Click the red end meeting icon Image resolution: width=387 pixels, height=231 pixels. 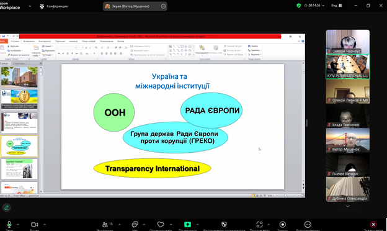373,224
